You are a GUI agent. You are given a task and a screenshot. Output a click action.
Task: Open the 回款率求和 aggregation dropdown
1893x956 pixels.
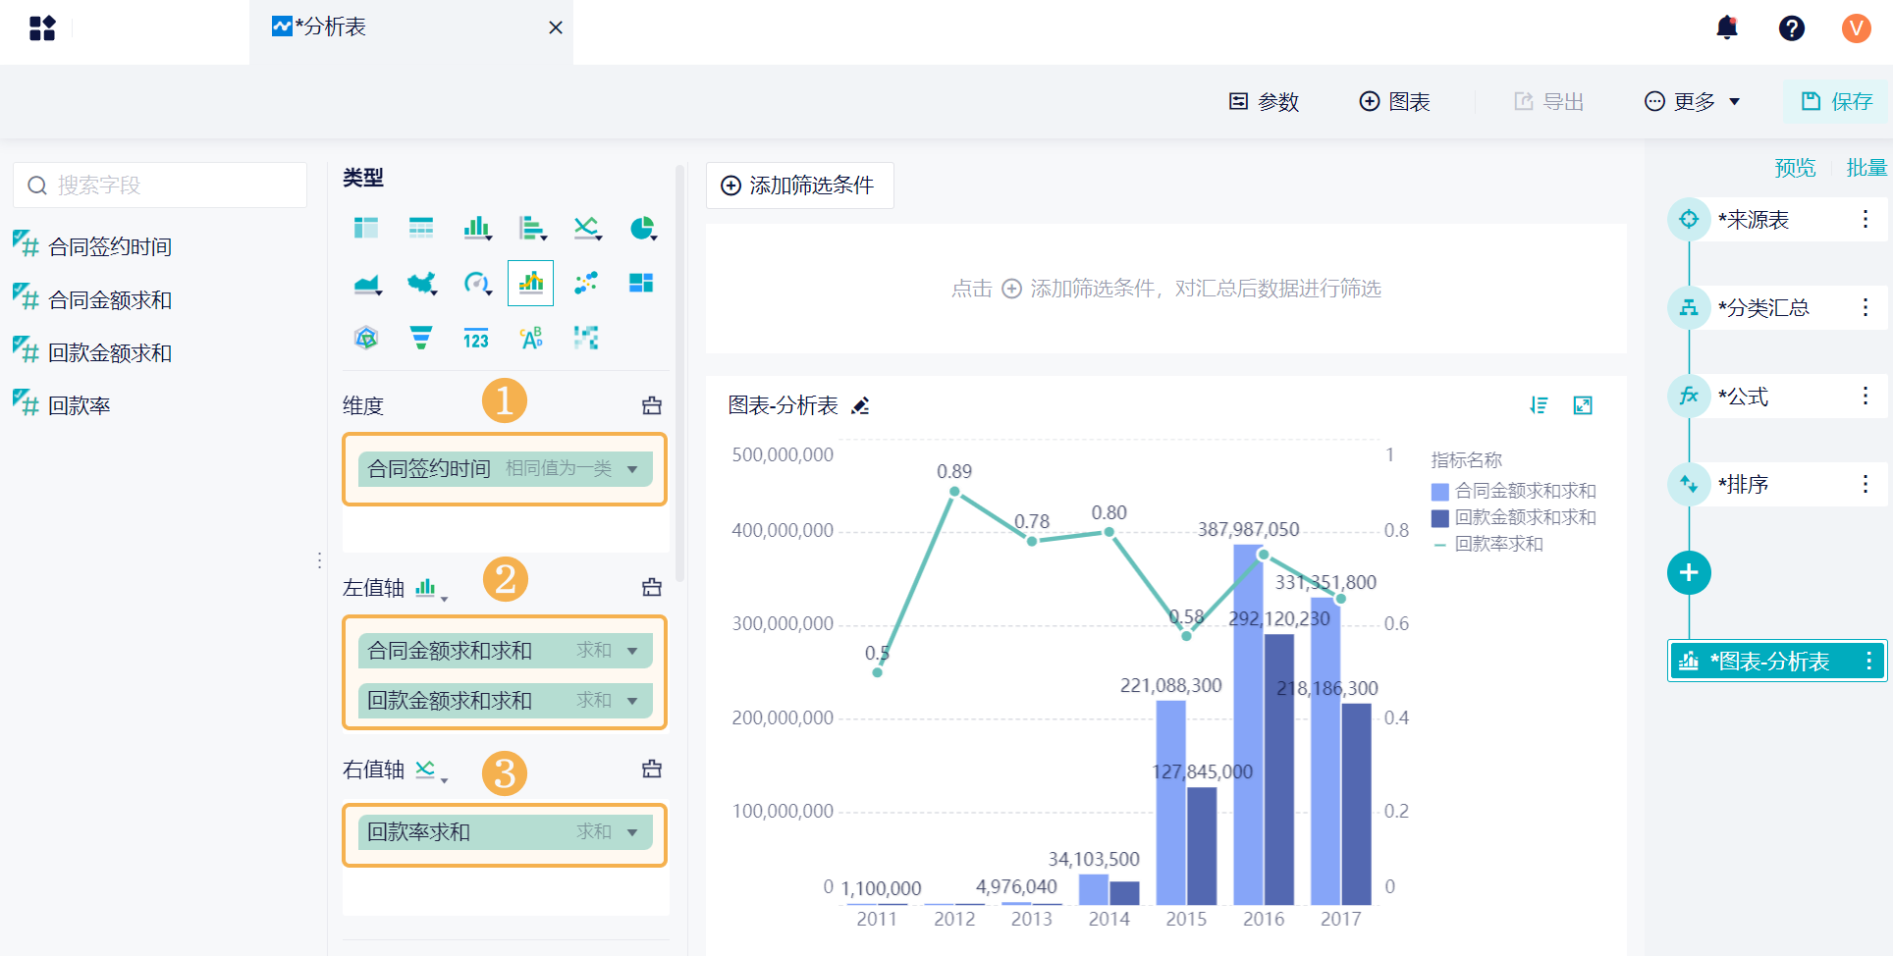pos(632,832)
